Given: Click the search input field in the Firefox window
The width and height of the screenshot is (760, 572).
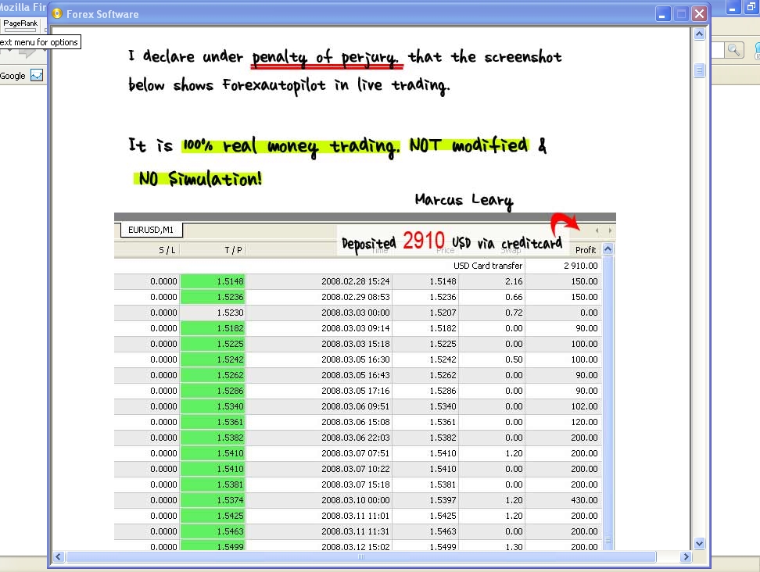Looking at the screenshot, I should [x=717, y=50].
